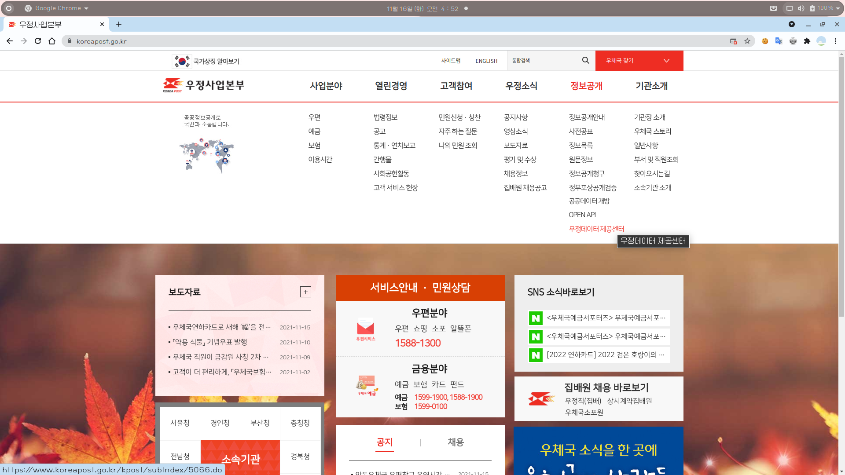This screenshot has height=475, width=845.
Task: Click the page vertical scrollbar
Action: coord(841,185)
